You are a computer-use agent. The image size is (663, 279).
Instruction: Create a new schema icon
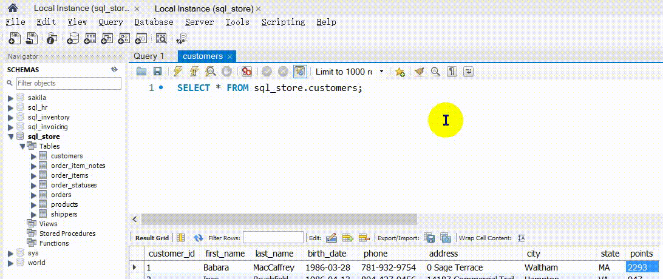(73, 38)
